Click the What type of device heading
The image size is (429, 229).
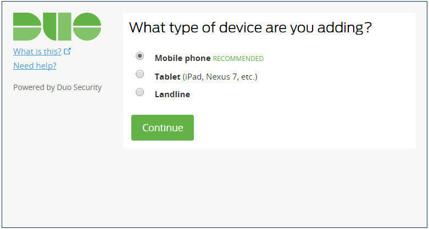pos(250,27)
